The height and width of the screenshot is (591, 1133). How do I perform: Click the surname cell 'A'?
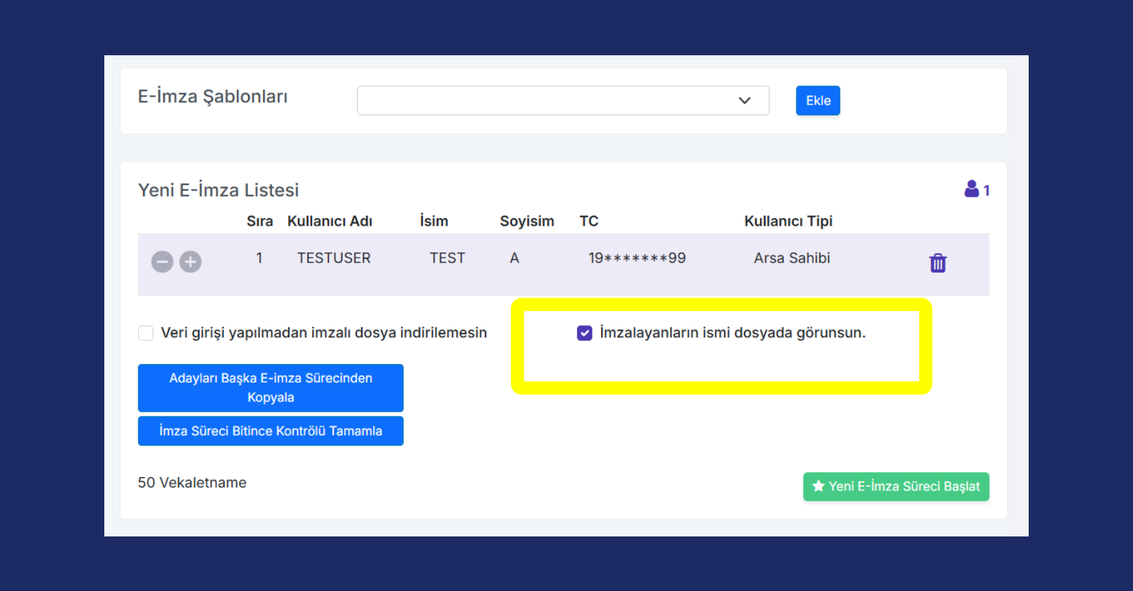(515, 258)
